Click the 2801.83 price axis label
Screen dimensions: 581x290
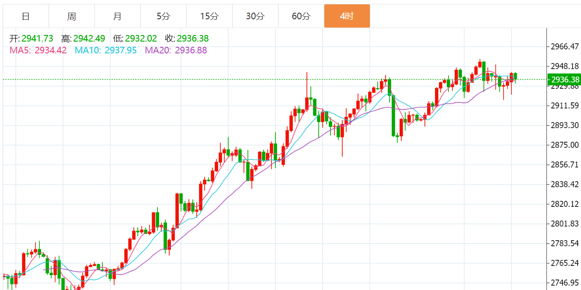coord(565,224)
